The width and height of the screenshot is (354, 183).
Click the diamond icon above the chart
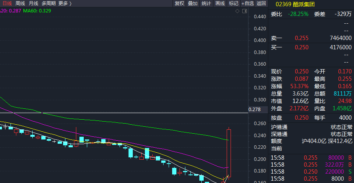[x=238, y=11]
